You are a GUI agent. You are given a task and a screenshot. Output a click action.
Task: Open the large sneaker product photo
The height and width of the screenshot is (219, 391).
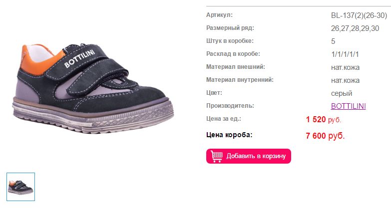point(93,88)
